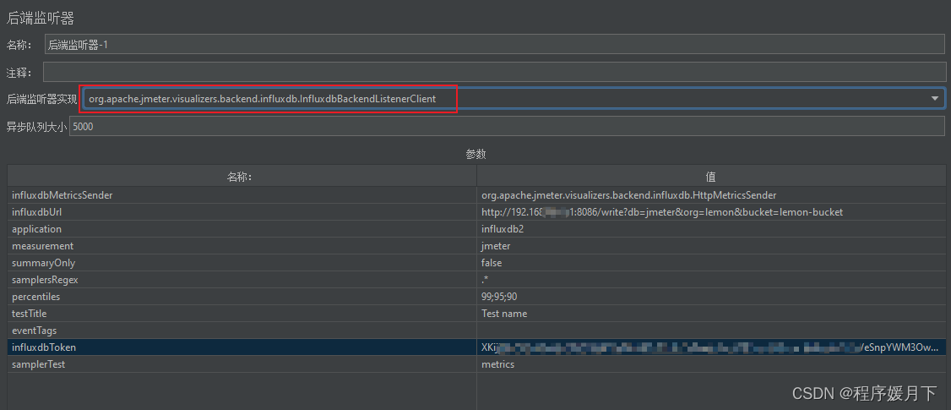This screenshot has height=410, width=951.
Task: Click the 异步队列大小 field showing 5000
Action: 507,126
